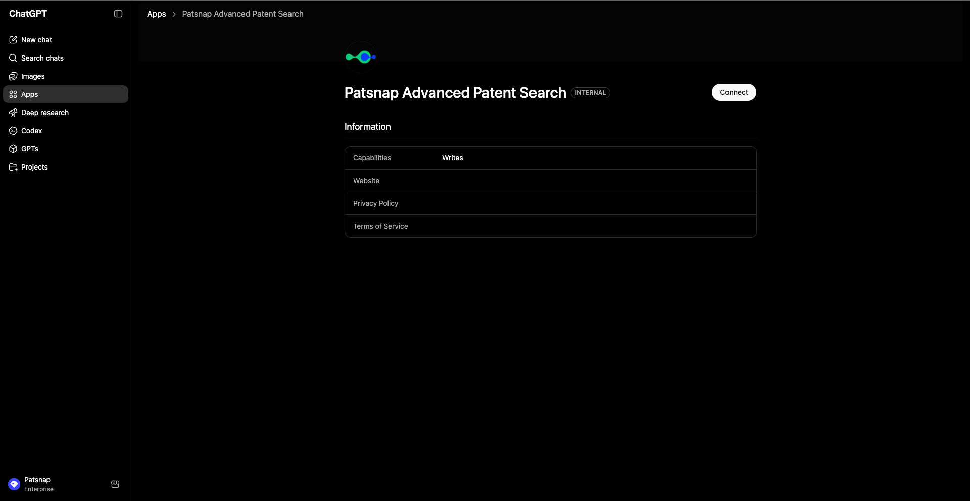Open Search chats in the sidebar
The height and width of the screenshot is (501, 970).
66,58
